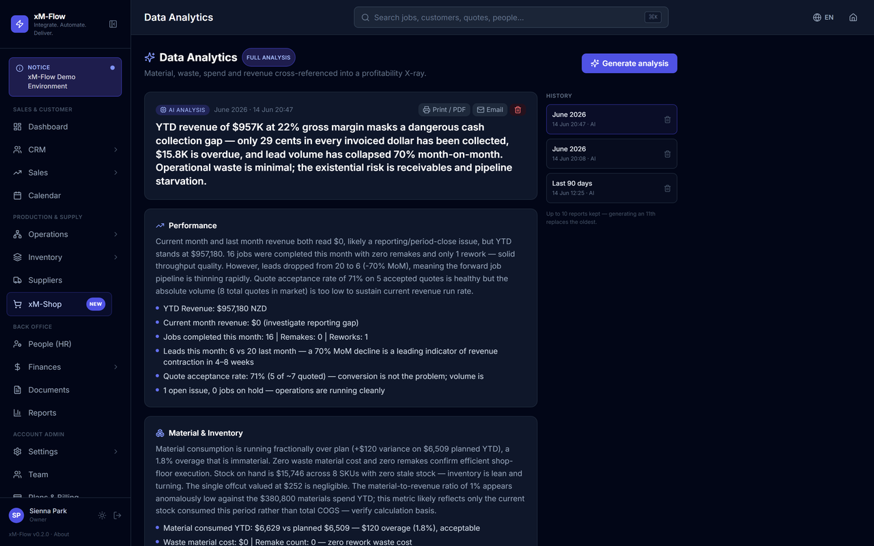This screenshot has height=546, width=874.
Task: Click the Finances dollar icon
Action: (18, 367)
